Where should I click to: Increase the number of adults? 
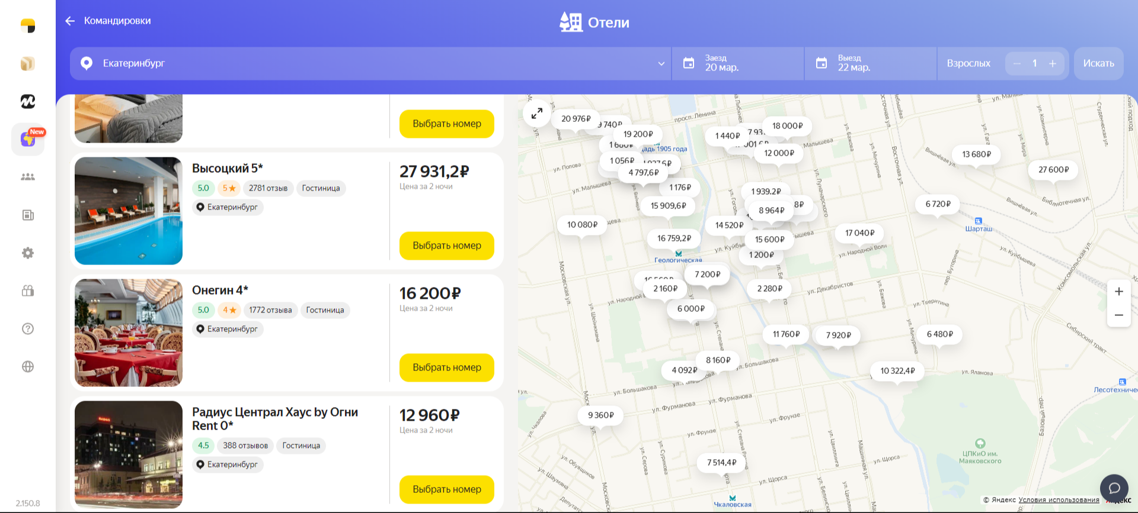point(1053,63)
